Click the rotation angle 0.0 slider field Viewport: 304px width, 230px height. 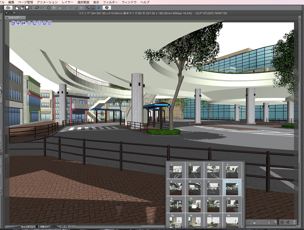50,227
